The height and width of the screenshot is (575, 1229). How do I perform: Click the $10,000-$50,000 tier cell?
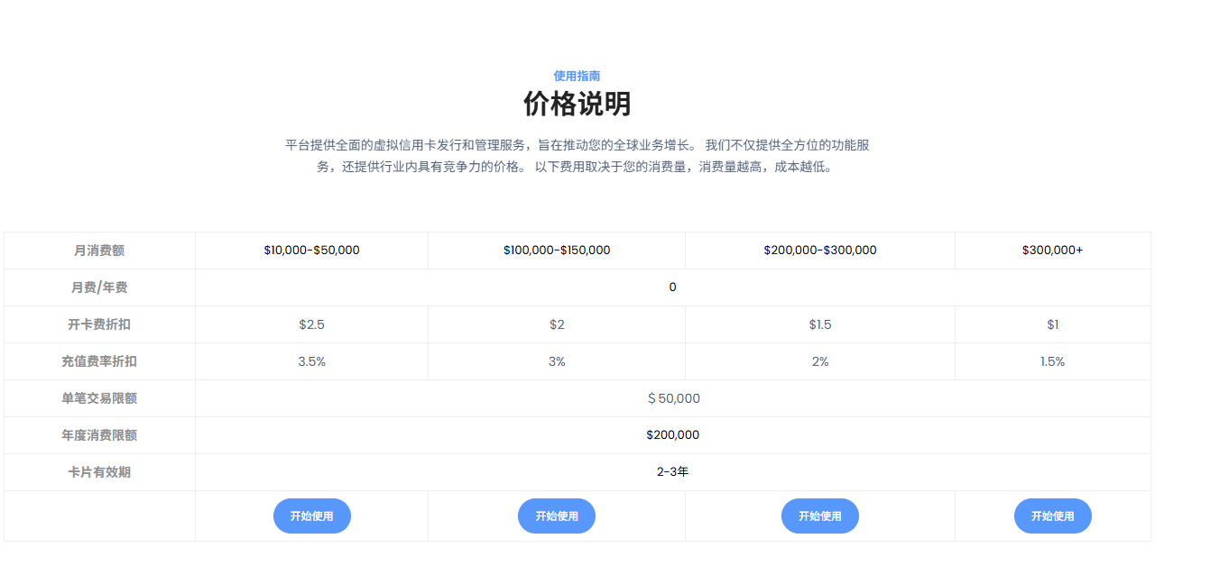click(x=312, y=251)
